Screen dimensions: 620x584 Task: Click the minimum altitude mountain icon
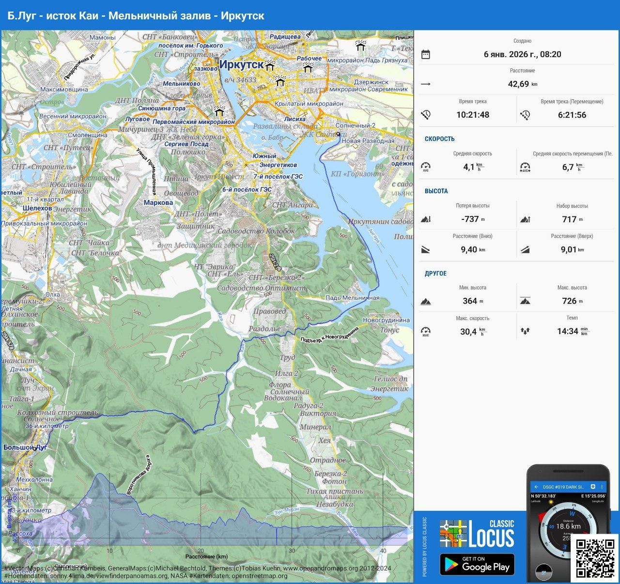pyautogui.click(x=426, y=301)
